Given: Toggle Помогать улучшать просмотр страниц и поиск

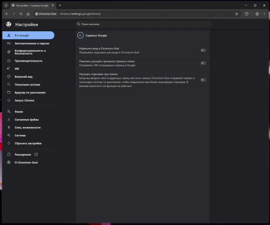Looking at the screenshot, I should pos(203,63).
